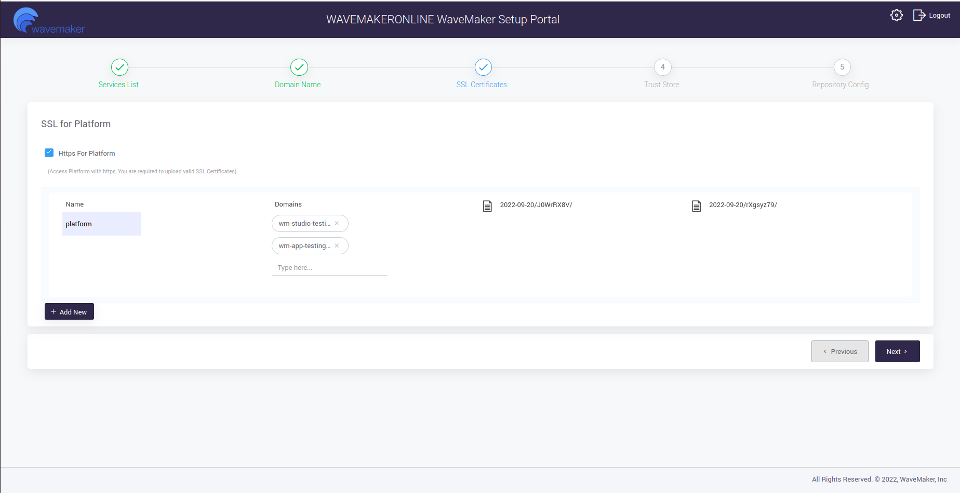Click the Previous button
960x493 pixels.
click(x=839, y=351)
